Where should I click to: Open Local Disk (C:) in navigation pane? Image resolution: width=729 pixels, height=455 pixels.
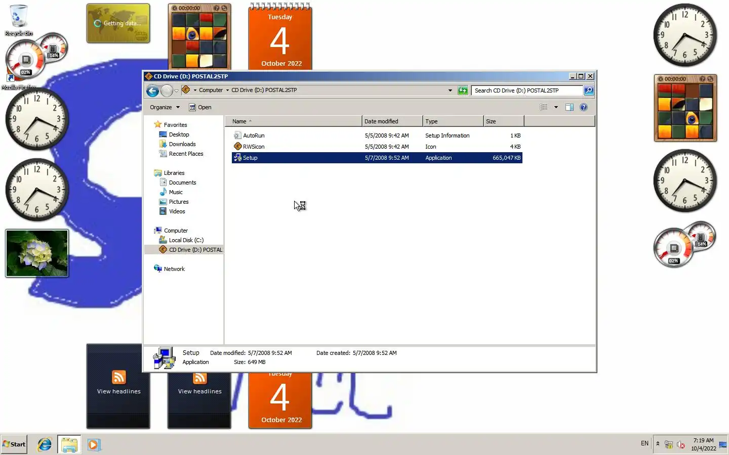186,240
